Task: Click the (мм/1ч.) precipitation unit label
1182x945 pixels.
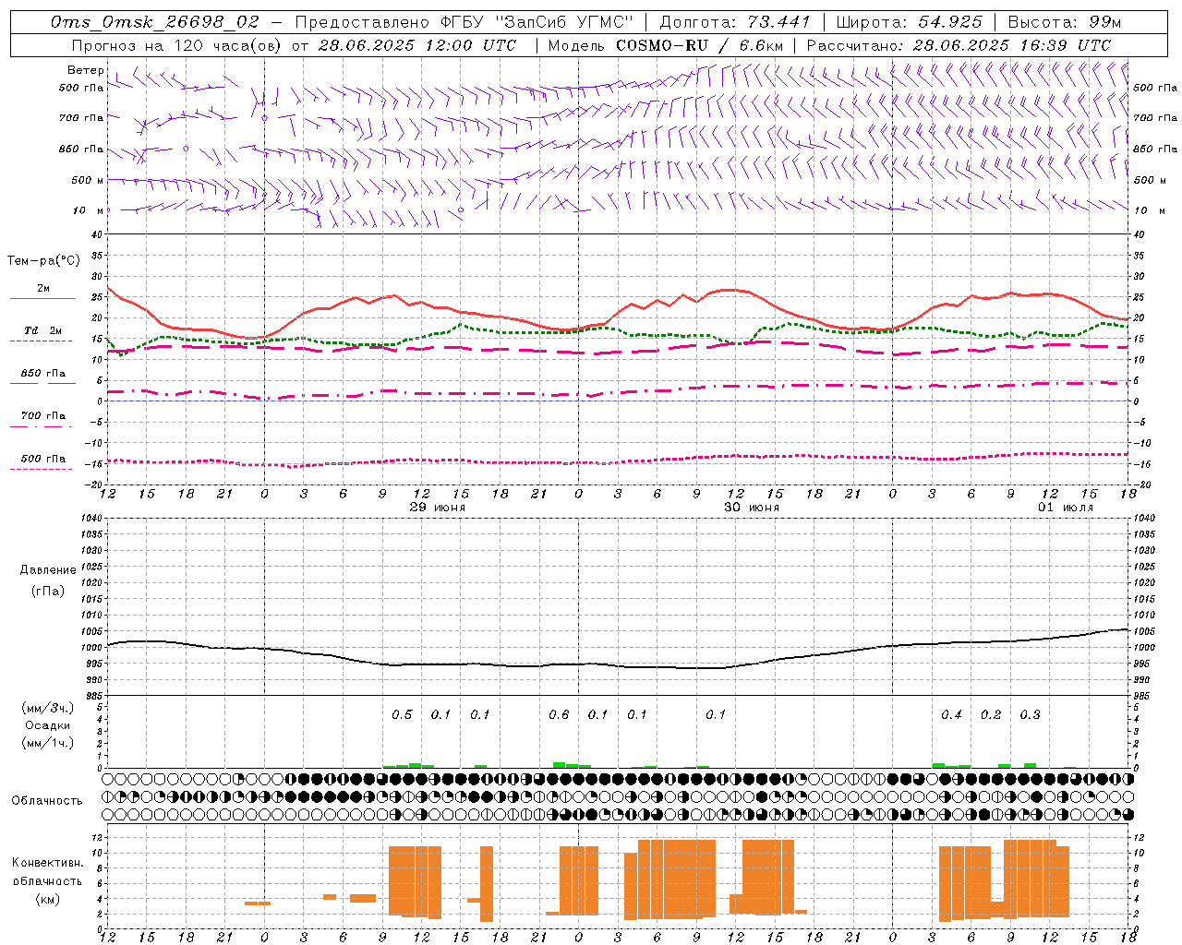Action: pyautogui.click(x=48, y=743)
